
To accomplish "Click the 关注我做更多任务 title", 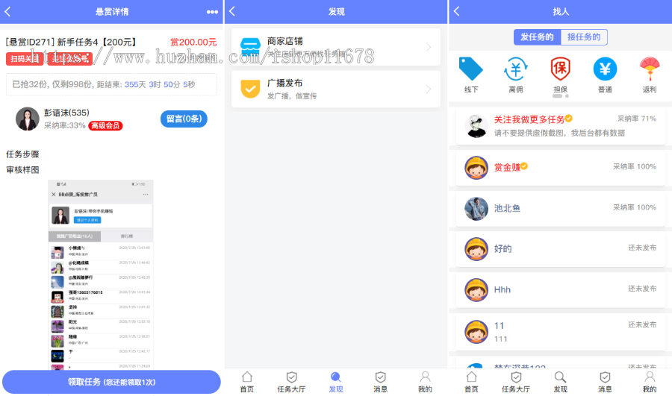I will 529,119.
